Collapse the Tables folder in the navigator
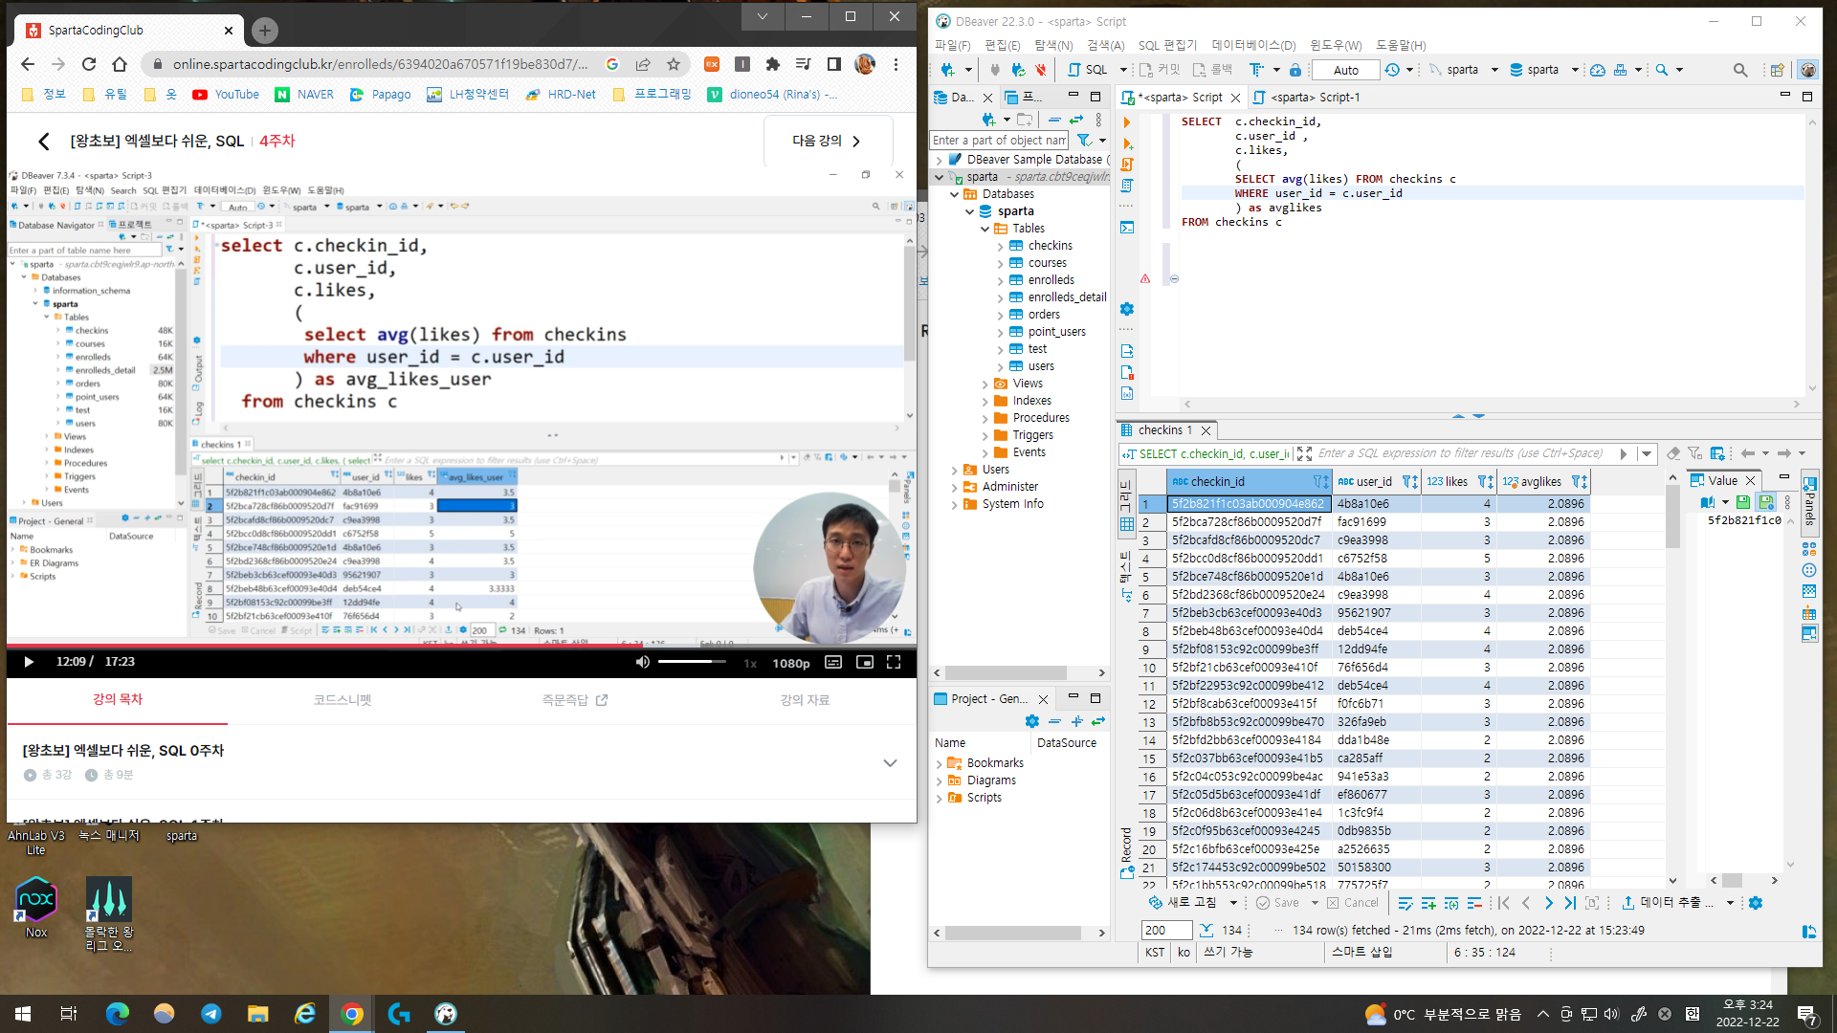Viewport: 1837px width, 1033px height. click(985, 229)
